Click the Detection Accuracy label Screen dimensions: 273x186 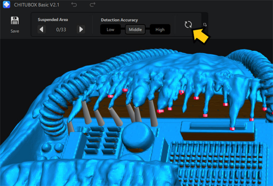coord(119,20)
